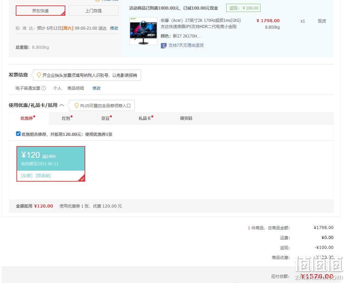Click the checkmark corner on ¥120 coupon
This screenshot has width=346, height=283.
[x=82, y=179]
